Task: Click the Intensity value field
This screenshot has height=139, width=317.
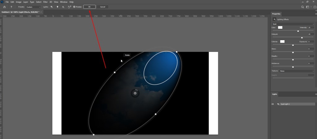Action: 311,27
